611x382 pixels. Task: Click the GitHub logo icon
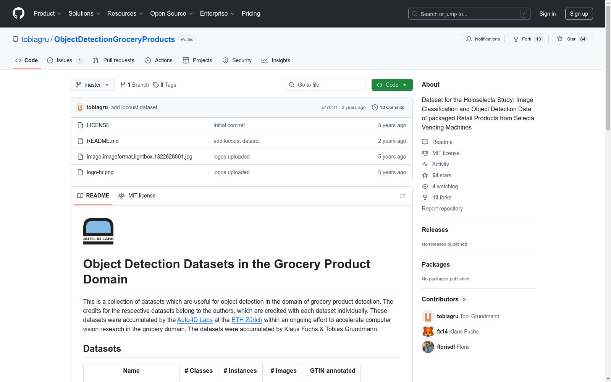point(18,13)
